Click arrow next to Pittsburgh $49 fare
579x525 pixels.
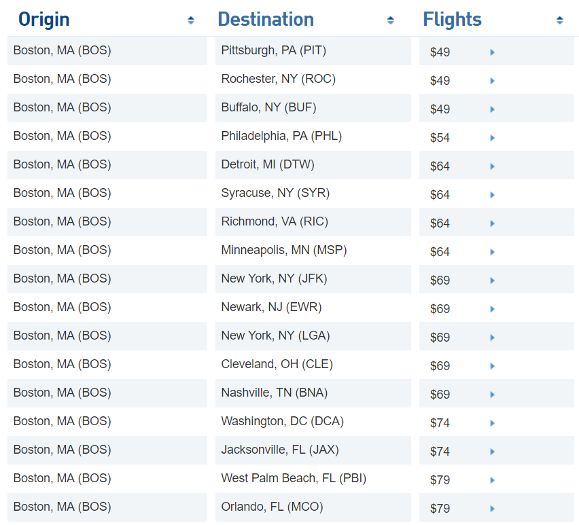coord(492,52)
